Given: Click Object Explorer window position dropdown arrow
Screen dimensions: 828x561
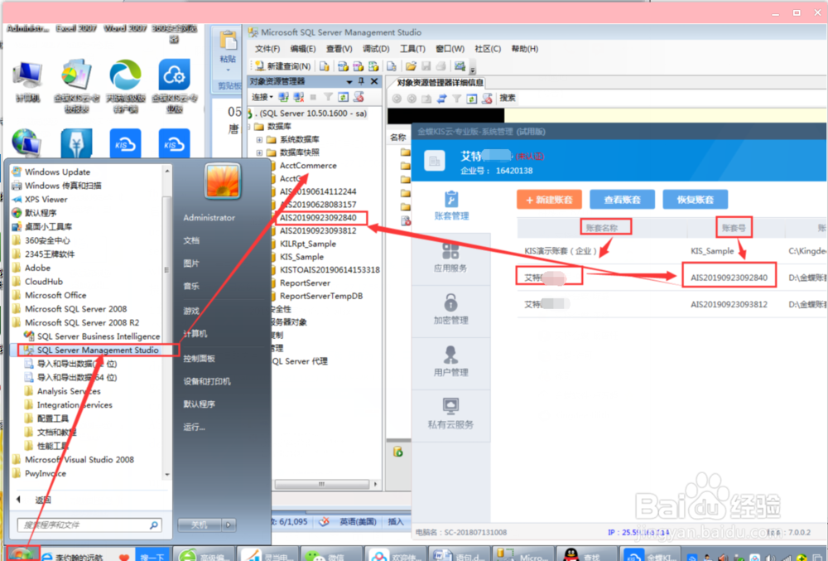Looking at the screenshot, I should pyautogui.click(x=349, y=82).
